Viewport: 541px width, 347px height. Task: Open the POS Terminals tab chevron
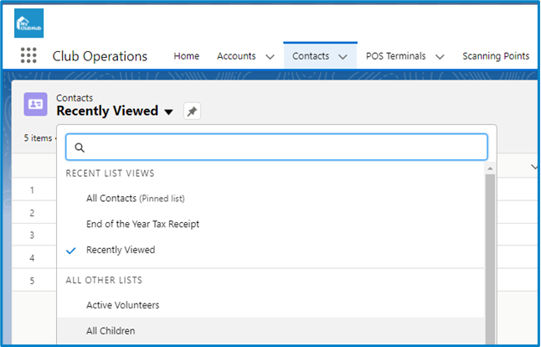tap(440, 57)
